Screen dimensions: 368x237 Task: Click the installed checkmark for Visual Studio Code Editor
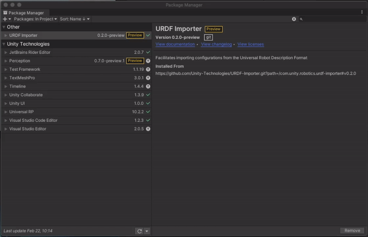(x=148, y=120)
